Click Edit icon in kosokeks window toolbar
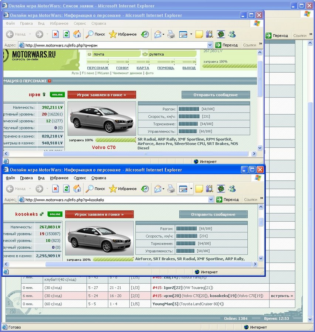Screen dimensions: 315x332 coord(183,189)
